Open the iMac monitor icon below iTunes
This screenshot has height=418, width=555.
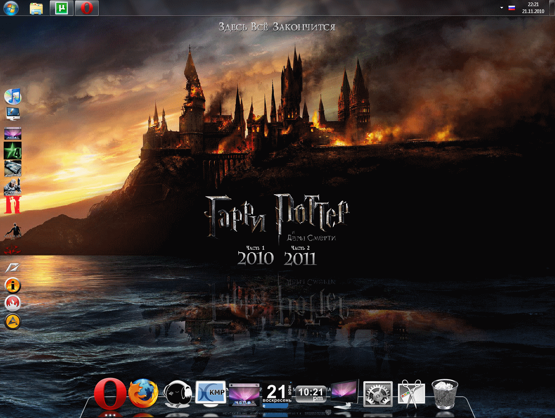coord(13,114)
